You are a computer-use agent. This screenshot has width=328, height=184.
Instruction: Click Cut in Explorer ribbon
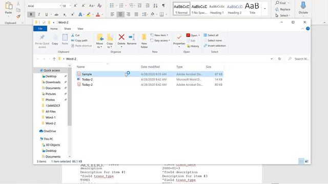click(x=75, y=35)
